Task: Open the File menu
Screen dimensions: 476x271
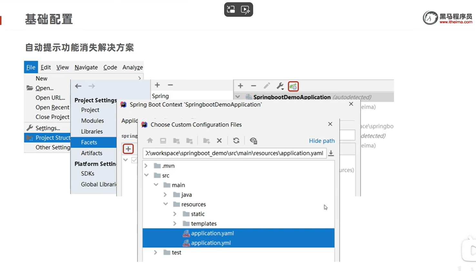Action: click(x=31, y=67)
